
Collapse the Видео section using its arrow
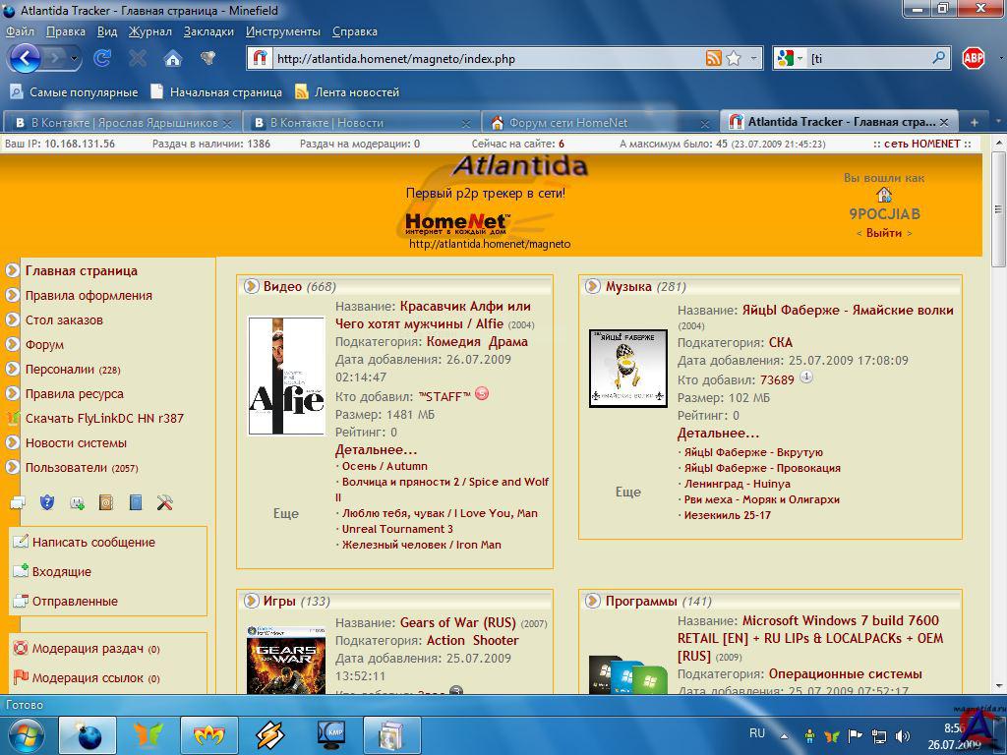(x=251, y=286)
